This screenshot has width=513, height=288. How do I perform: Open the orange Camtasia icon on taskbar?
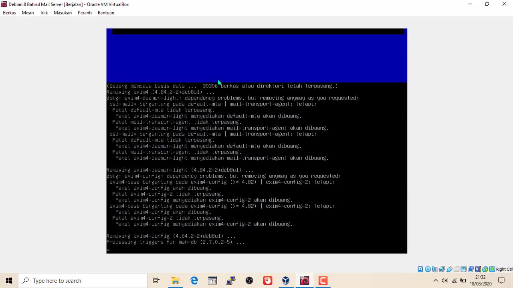pyautogui.click(x=323, y=281)
